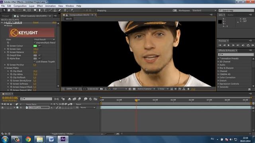255x143 pixels.
Task: Click First Frame button in Preview
Action: pos(220,45)
